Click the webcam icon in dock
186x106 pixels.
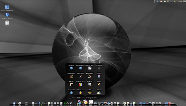(x=157, y=103)
